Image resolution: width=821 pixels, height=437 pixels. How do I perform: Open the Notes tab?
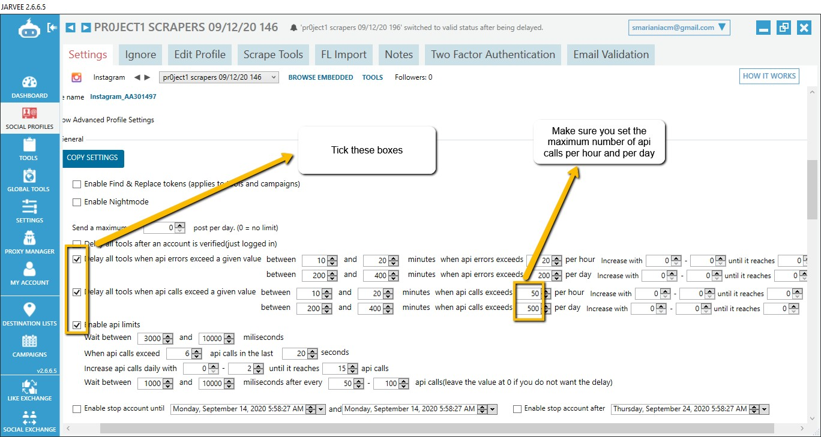point(399,55)
